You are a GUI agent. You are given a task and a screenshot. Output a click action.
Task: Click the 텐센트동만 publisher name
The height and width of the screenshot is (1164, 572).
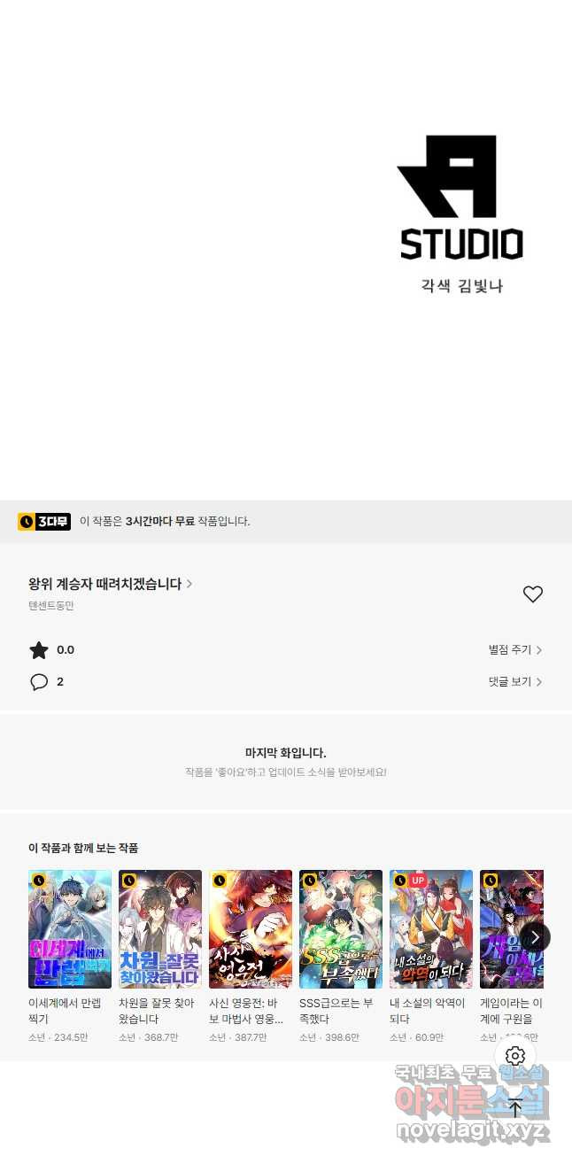point(51,606)
